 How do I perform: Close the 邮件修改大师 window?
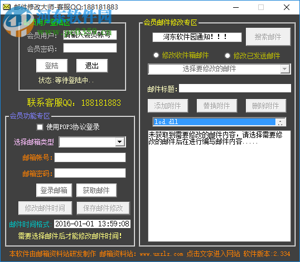[287, 7]
